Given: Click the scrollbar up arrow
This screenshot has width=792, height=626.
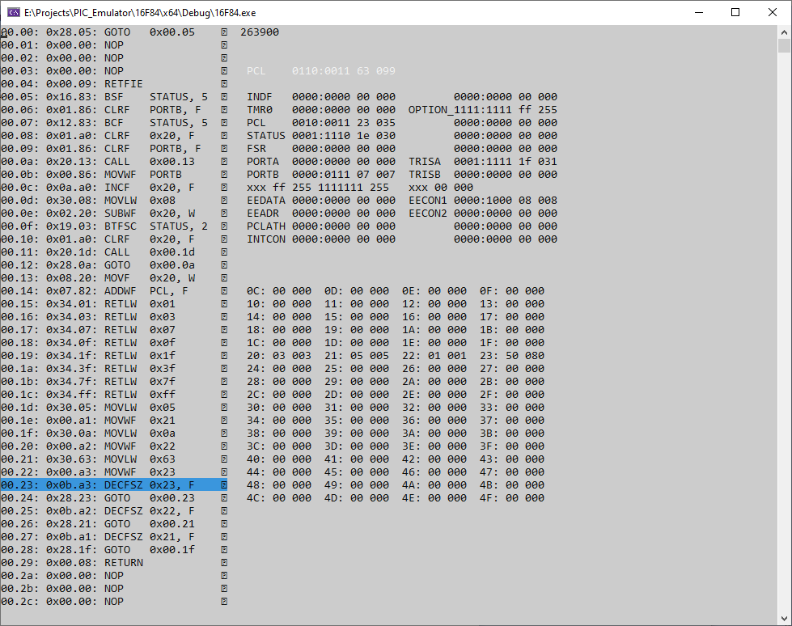Looking at the screenshot, I should (784, 32).
